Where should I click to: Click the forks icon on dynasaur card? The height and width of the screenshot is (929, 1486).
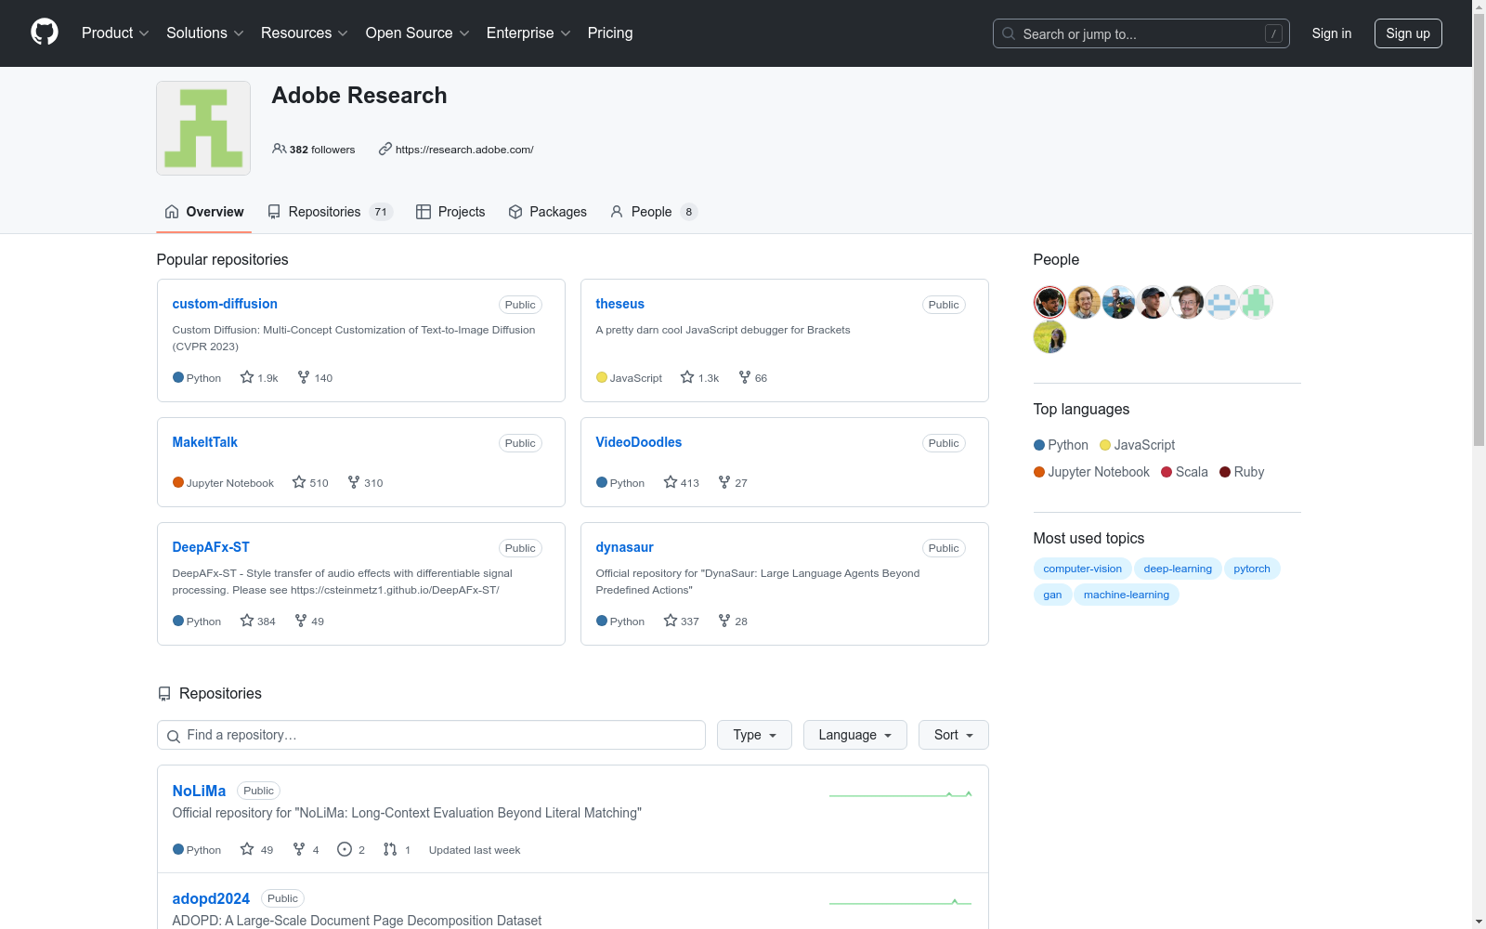click(x=724, y=621)
